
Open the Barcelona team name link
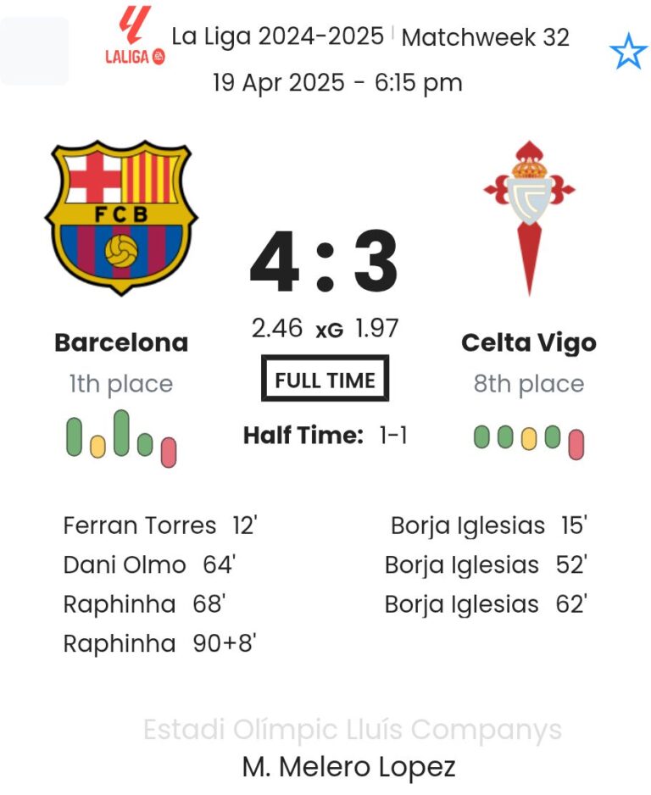(121, 342)
